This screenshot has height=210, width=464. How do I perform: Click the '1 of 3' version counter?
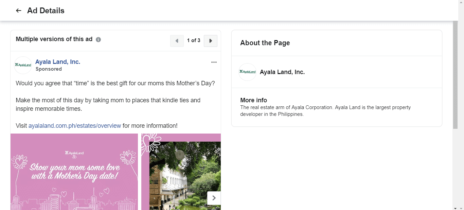194,40
